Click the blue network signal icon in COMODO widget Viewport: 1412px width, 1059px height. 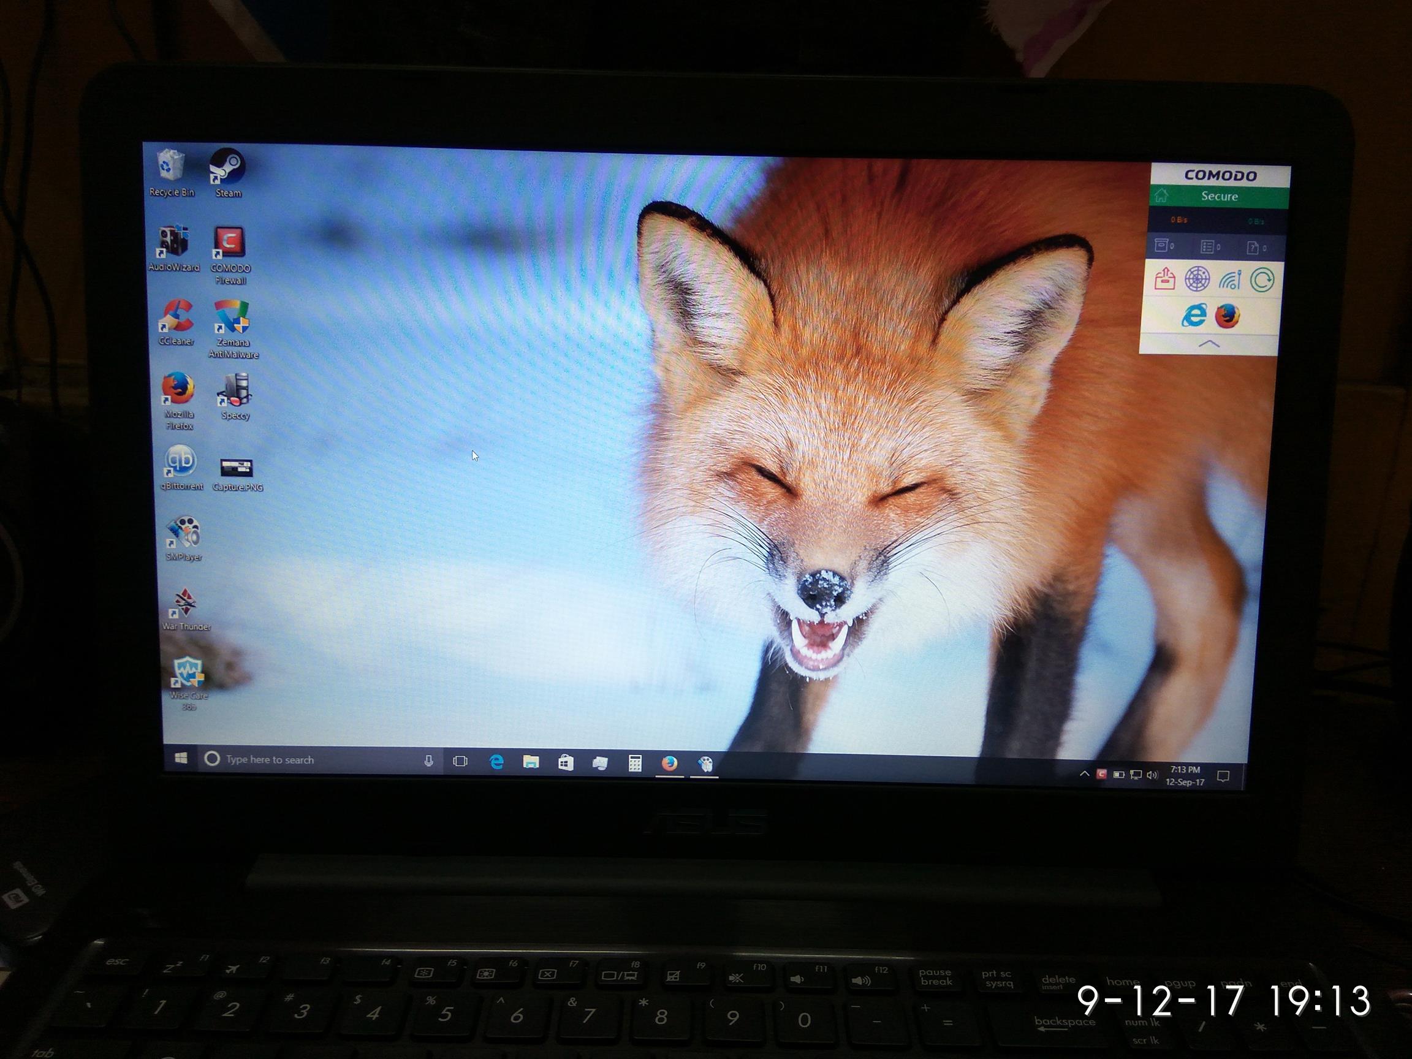coord(1229,279)
